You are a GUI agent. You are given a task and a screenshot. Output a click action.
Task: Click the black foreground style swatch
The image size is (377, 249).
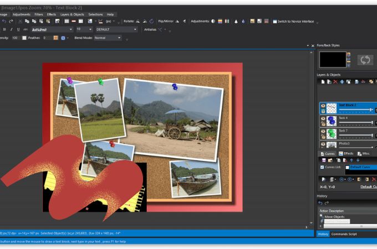pos(333,60)
